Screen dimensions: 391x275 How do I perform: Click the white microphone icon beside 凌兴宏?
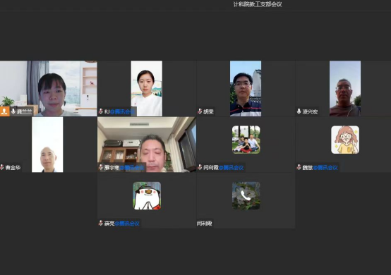[299, 111]
